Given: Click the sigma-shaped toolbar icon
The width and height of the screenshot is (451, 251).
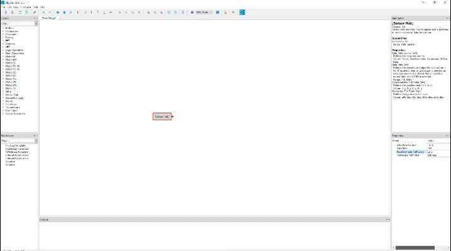Looking at the screenshot, I should 183,13.
